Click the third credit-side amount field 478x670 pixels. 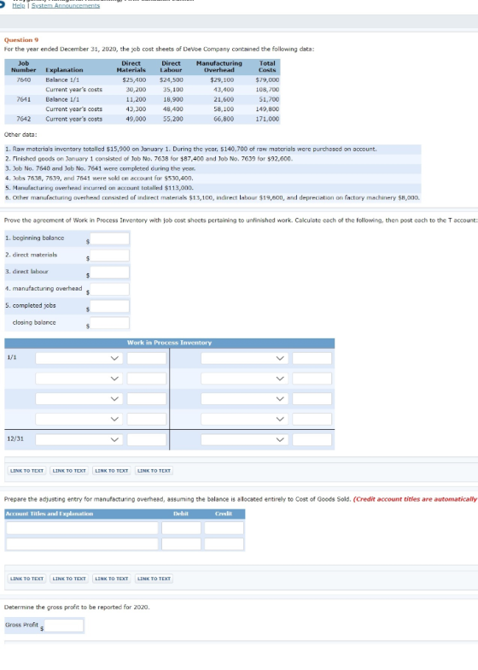[x=312, y=398]
